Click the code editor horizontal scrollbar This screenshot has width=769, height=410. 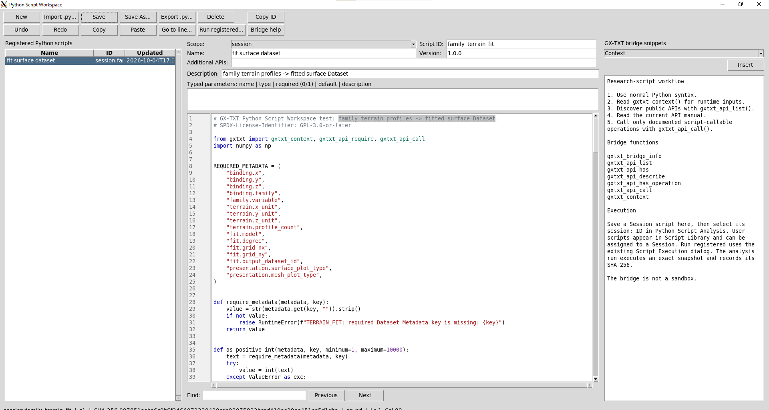click(402, 385)
